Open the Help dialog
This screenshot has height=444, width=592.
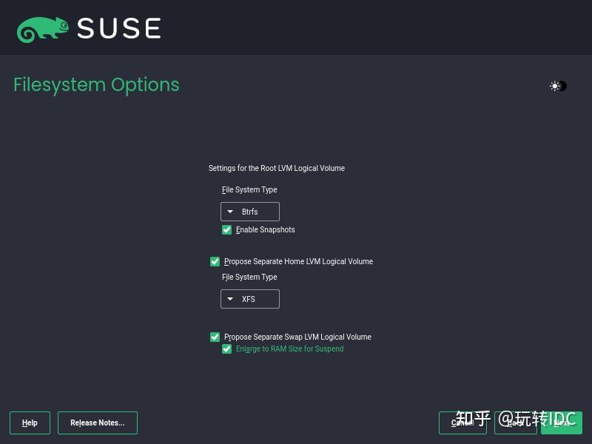[30, 423]
